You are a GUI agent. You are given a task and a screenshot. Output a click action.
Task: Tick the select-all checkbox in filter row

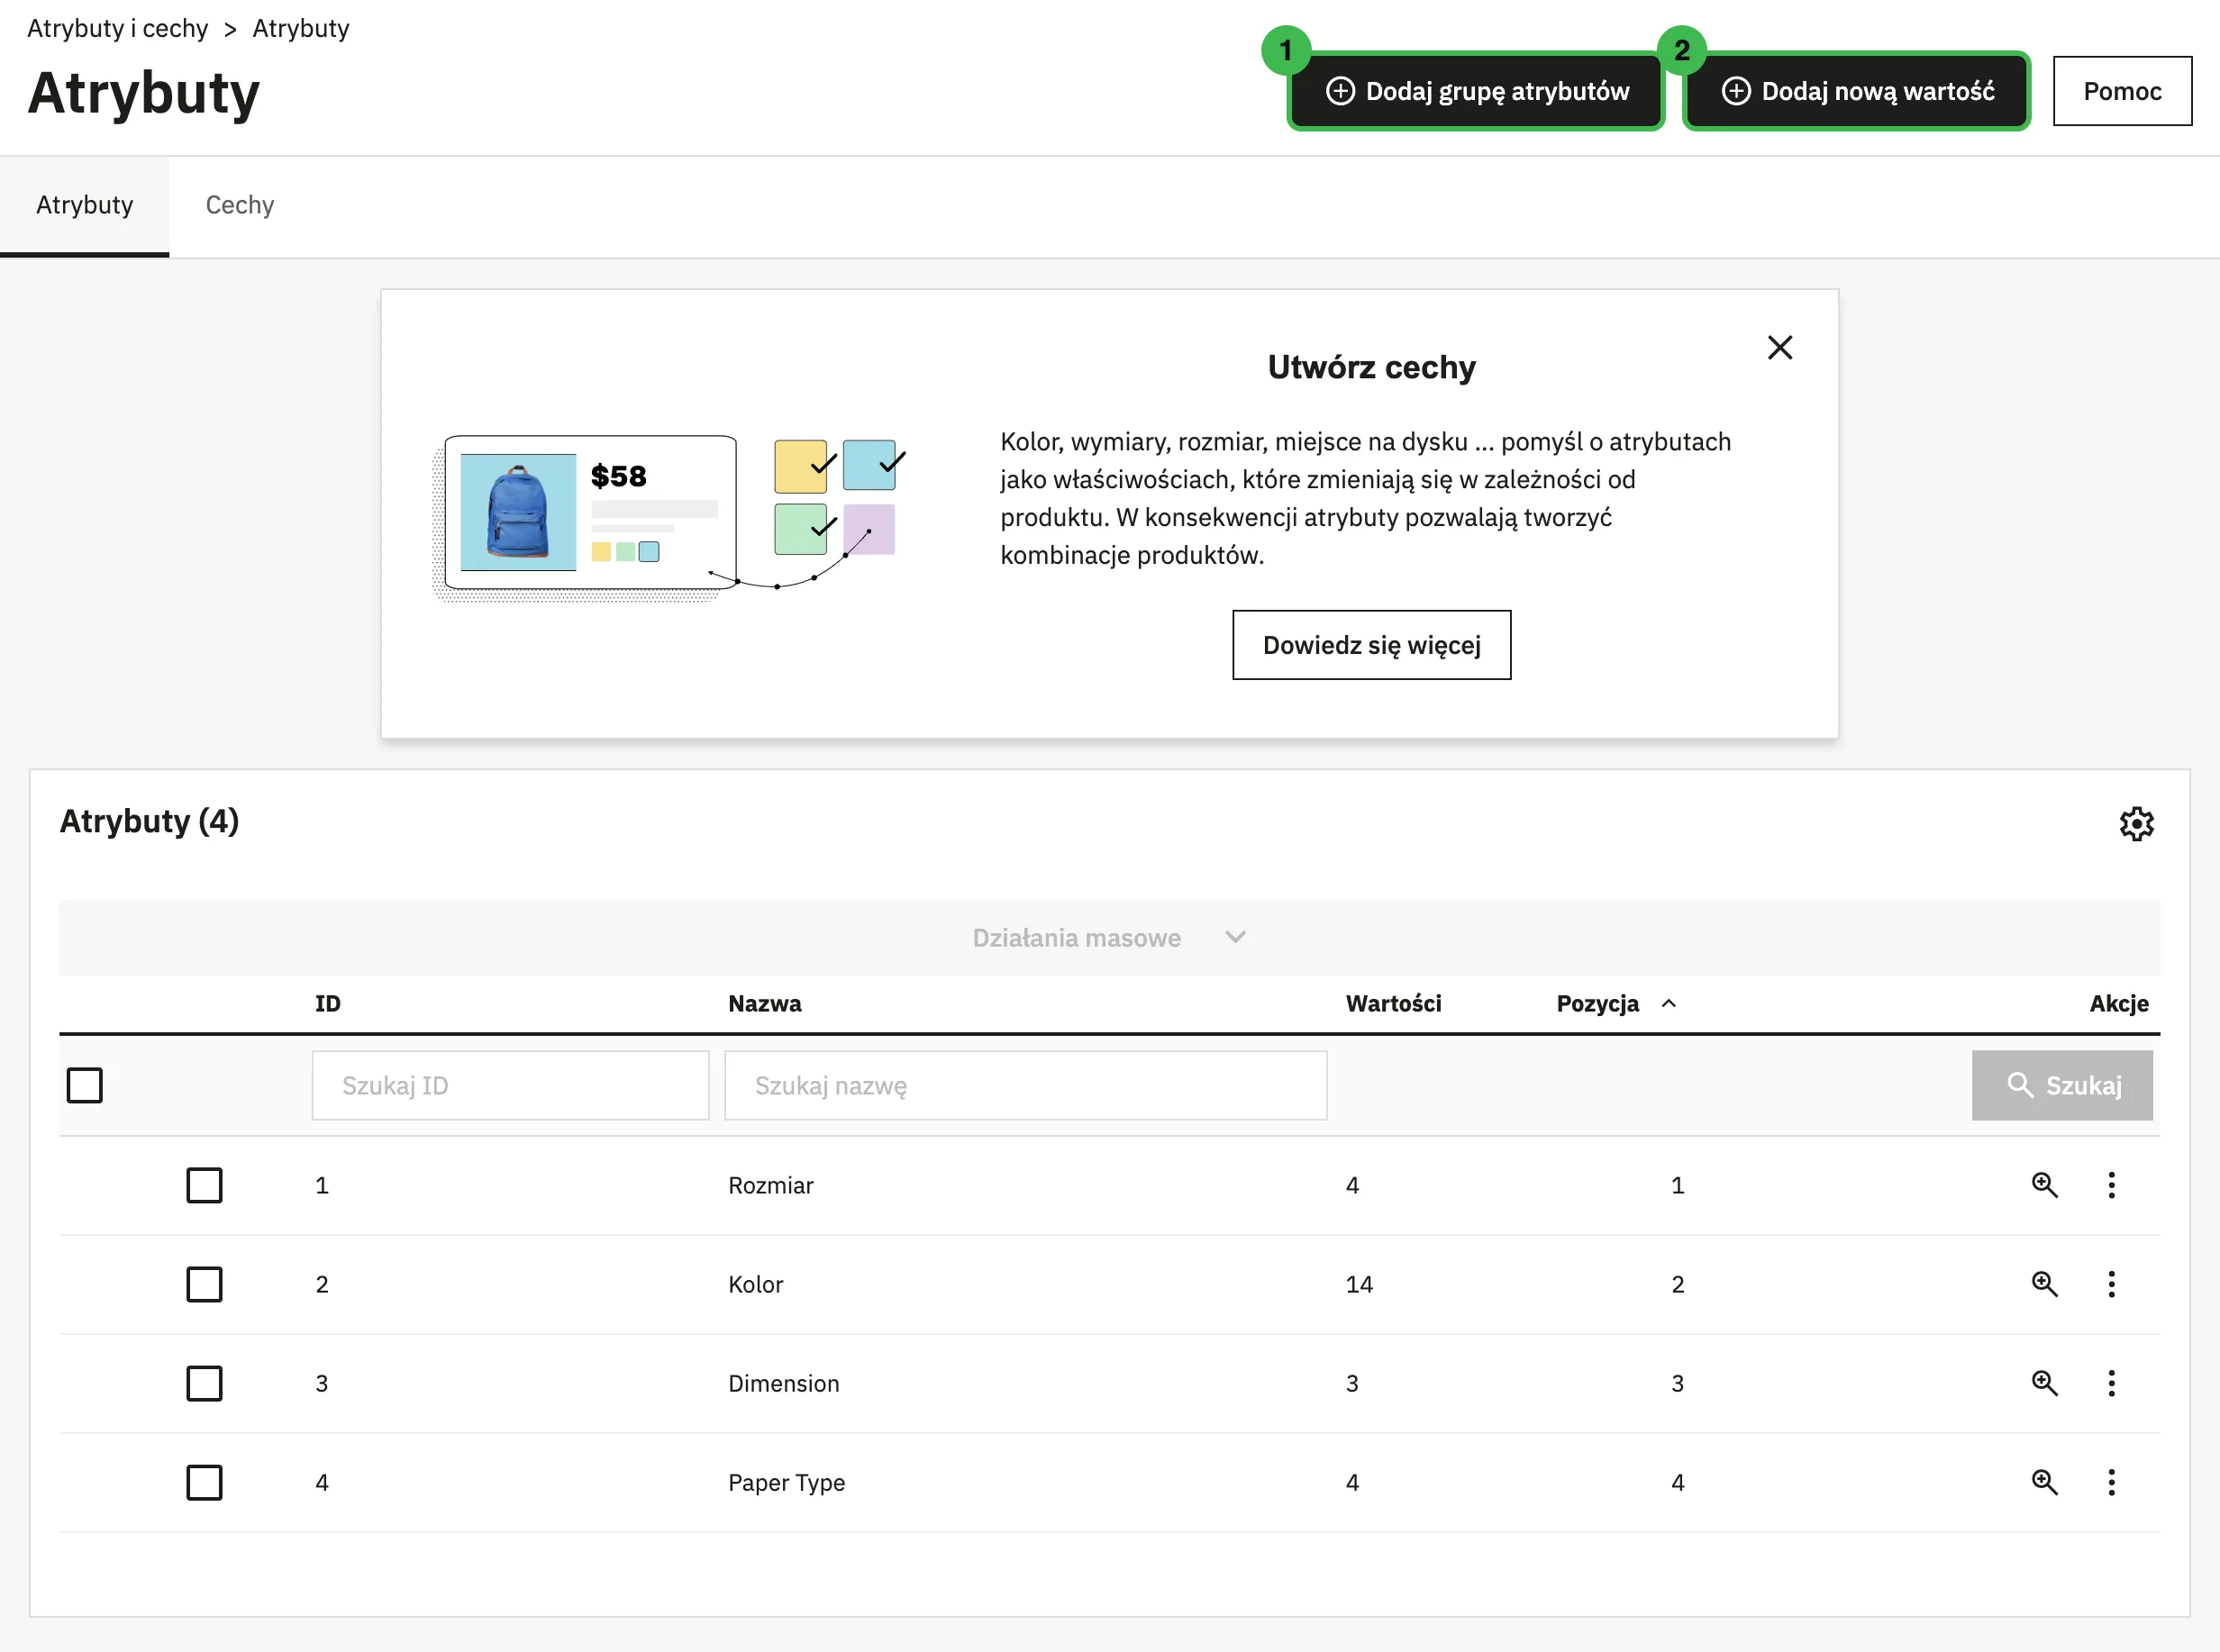pyautogui.click(x=84, y=1085)
